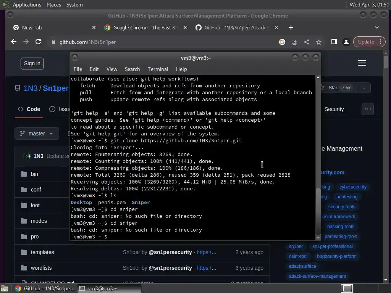The height and width of the screenshot is (293, 391).
Task: Open Chrome profile avatar icon
Action: pos(346,42)
